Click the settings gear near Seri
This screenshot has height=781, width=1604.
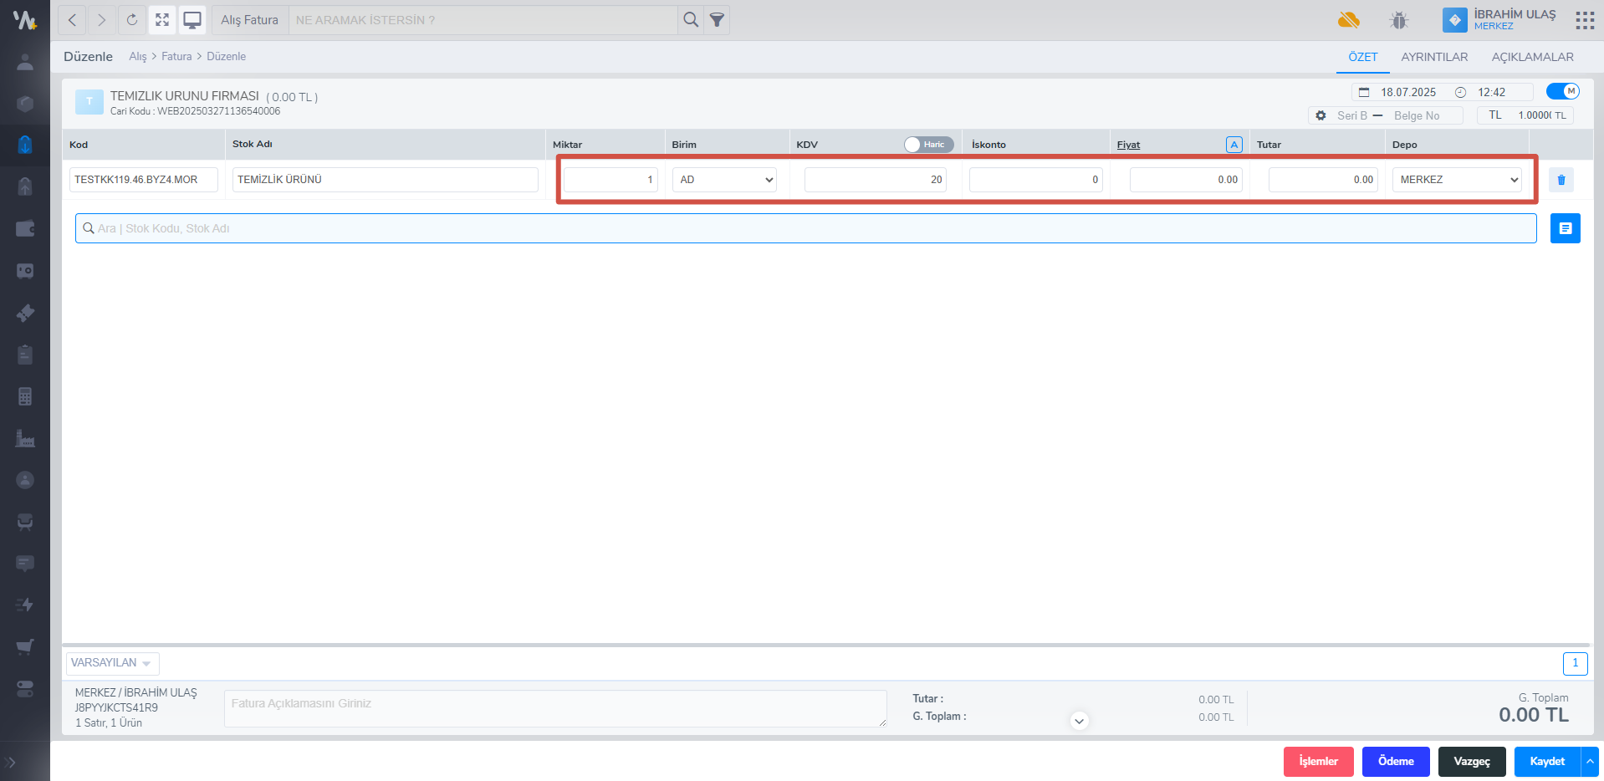pyautogui.click(x=1320, y=115)
